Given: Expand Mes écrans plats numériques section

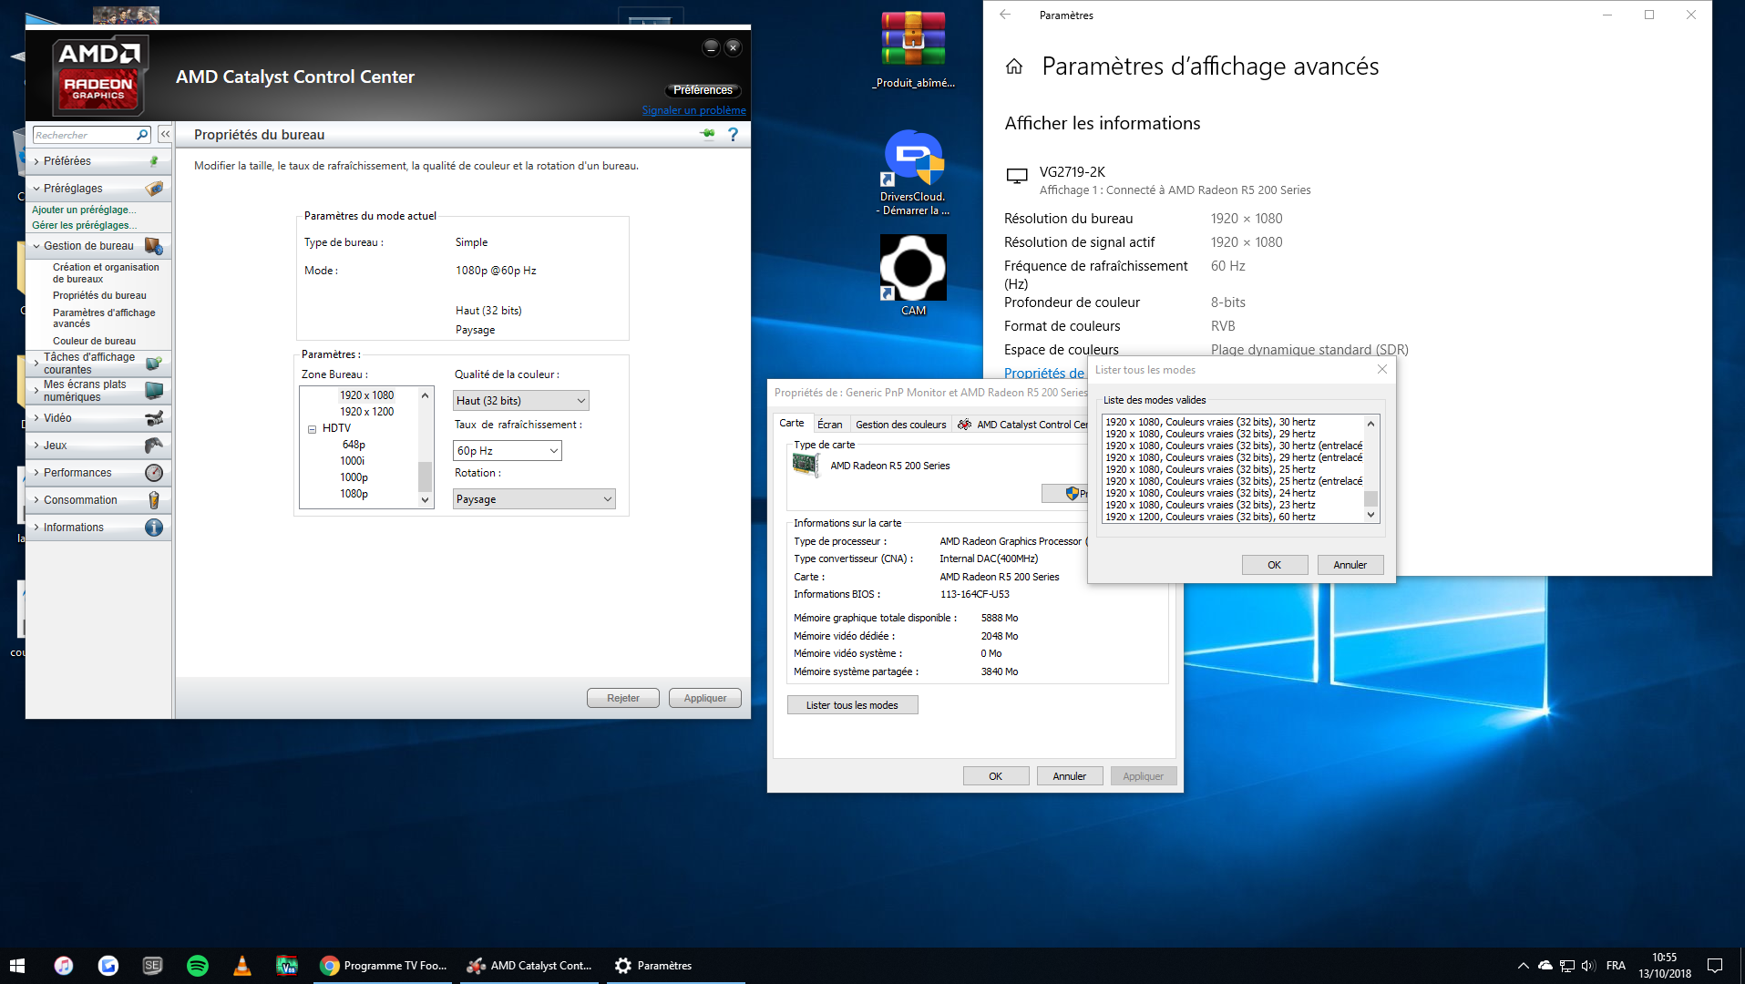Looking at the screenshot, I should point(98,391).
